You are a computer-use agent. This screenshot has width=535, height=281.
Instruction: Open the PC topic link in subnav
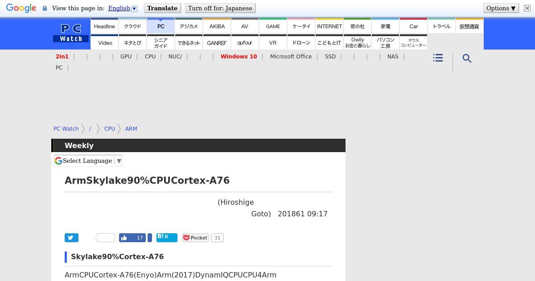tap(59, 68)
